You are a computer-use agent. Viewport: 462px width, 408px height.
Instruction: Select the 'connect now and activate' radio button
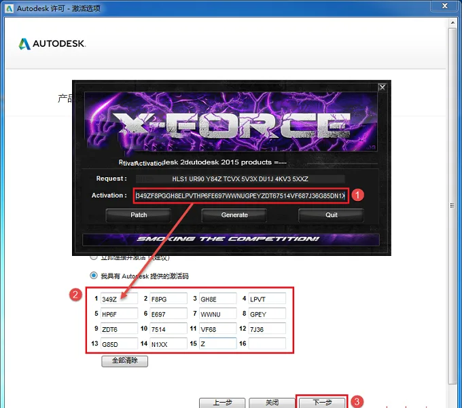point(94,257)
